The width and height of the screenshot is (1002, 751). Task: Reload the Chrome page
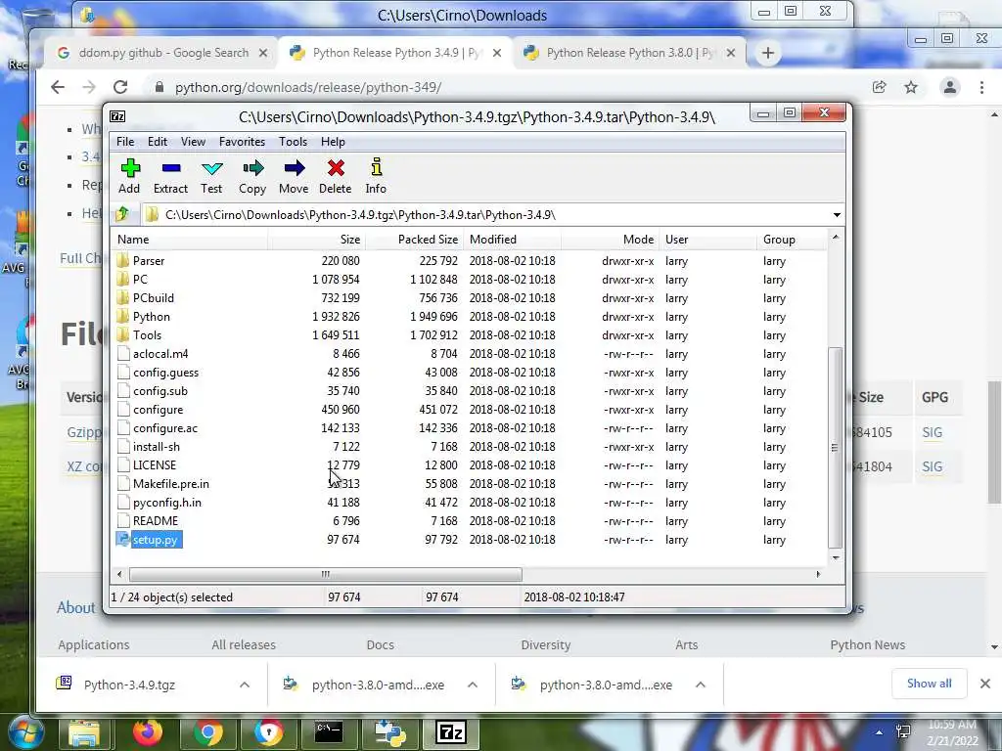[120, 87]
